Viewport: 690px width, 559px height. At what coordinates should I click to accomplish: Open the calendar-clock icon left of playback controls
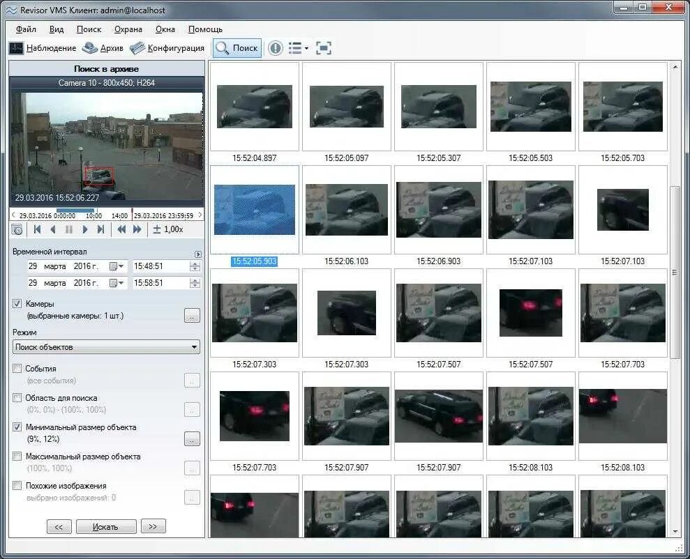pos(17,229)
